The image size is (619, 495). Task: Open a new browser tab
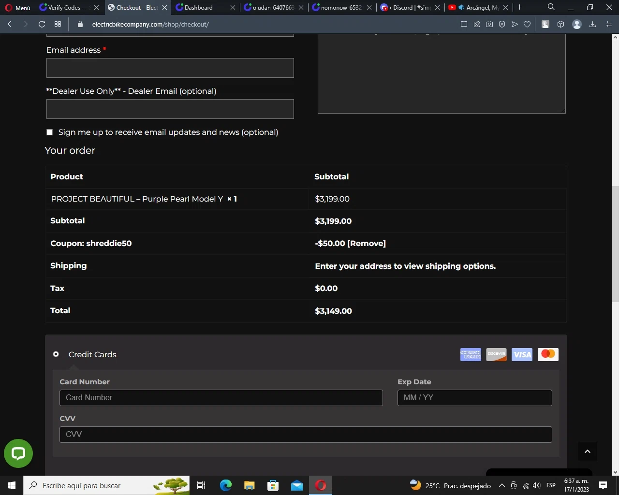(x=520, y=7)
